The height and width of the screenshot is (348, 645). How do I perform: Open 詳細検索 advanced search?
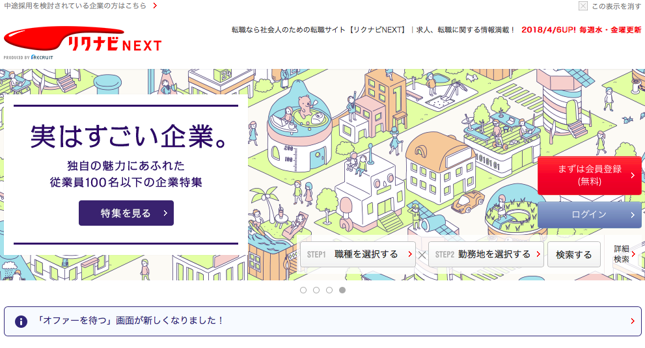(624, 254)
